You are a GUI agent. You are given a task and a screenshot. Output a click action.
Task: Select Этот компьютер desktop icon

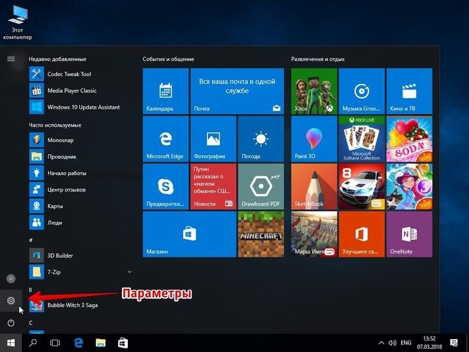tap(17, 23)
